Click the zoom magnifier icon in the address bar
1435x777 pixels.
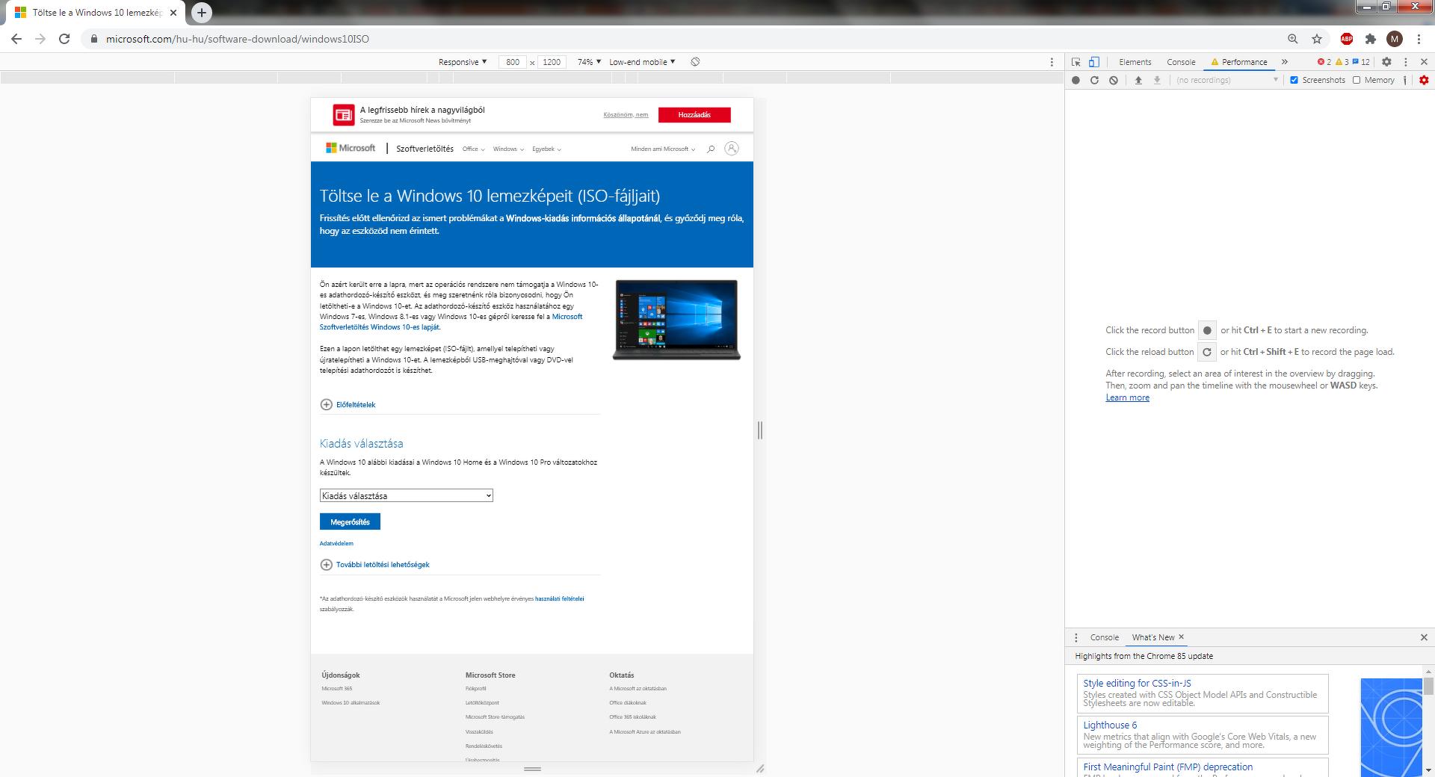pos(1293,39)
